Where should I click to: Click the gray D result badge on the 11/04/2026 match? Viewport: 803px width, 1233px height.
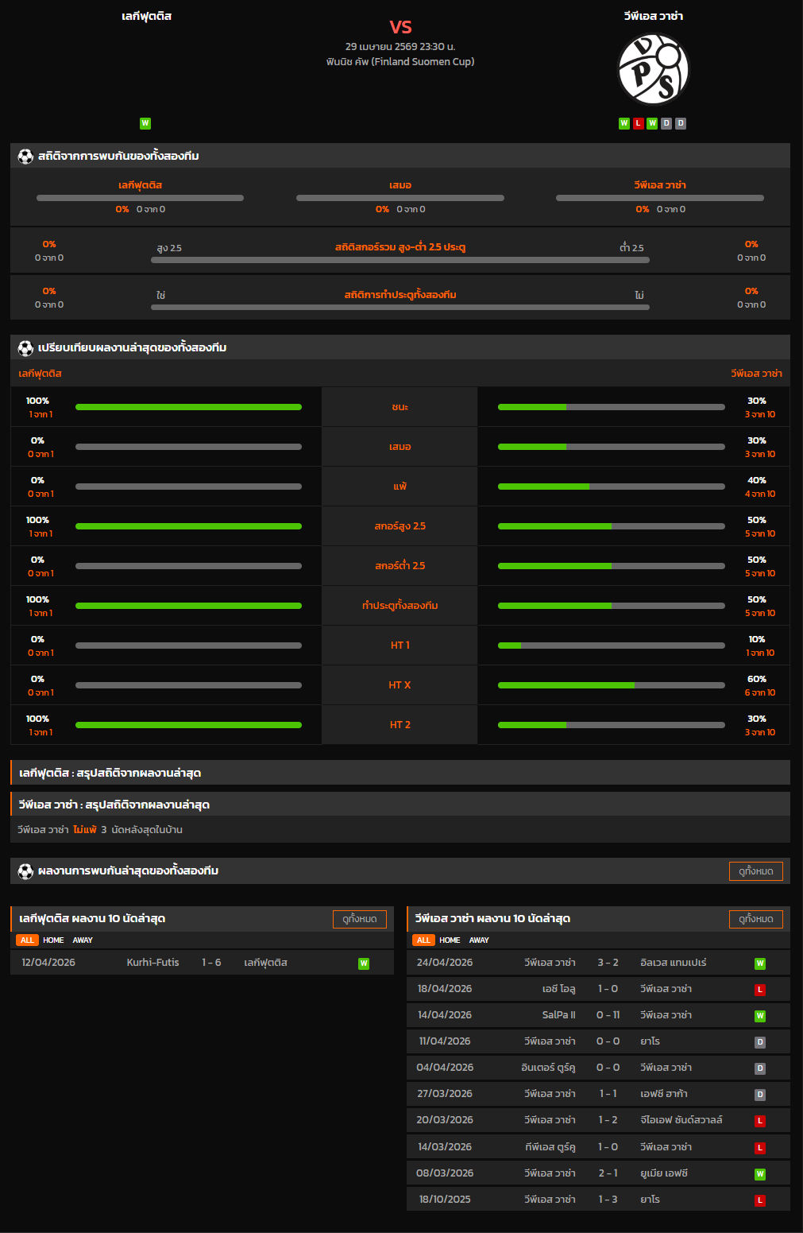(759, 1042)
